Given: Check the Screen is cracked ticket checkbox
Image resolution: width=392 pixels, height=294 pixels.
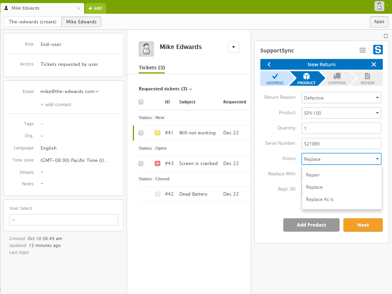Looking at the screenshot, I should [141, 163].
